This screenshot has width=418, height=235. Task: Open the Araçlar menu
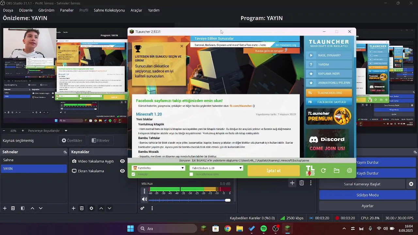coord(137,10)
